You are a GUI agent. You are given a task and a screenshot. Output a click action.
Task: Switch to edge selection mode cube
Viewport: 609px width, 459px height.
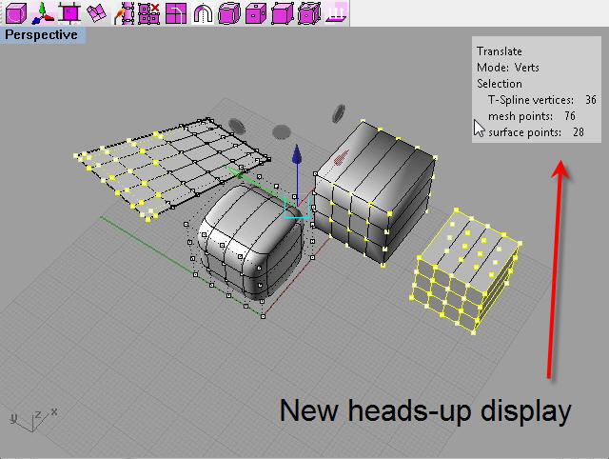[x=229, y=12]
